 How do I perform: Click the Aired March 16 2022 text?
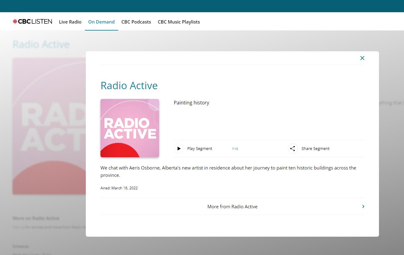[119, 188]
